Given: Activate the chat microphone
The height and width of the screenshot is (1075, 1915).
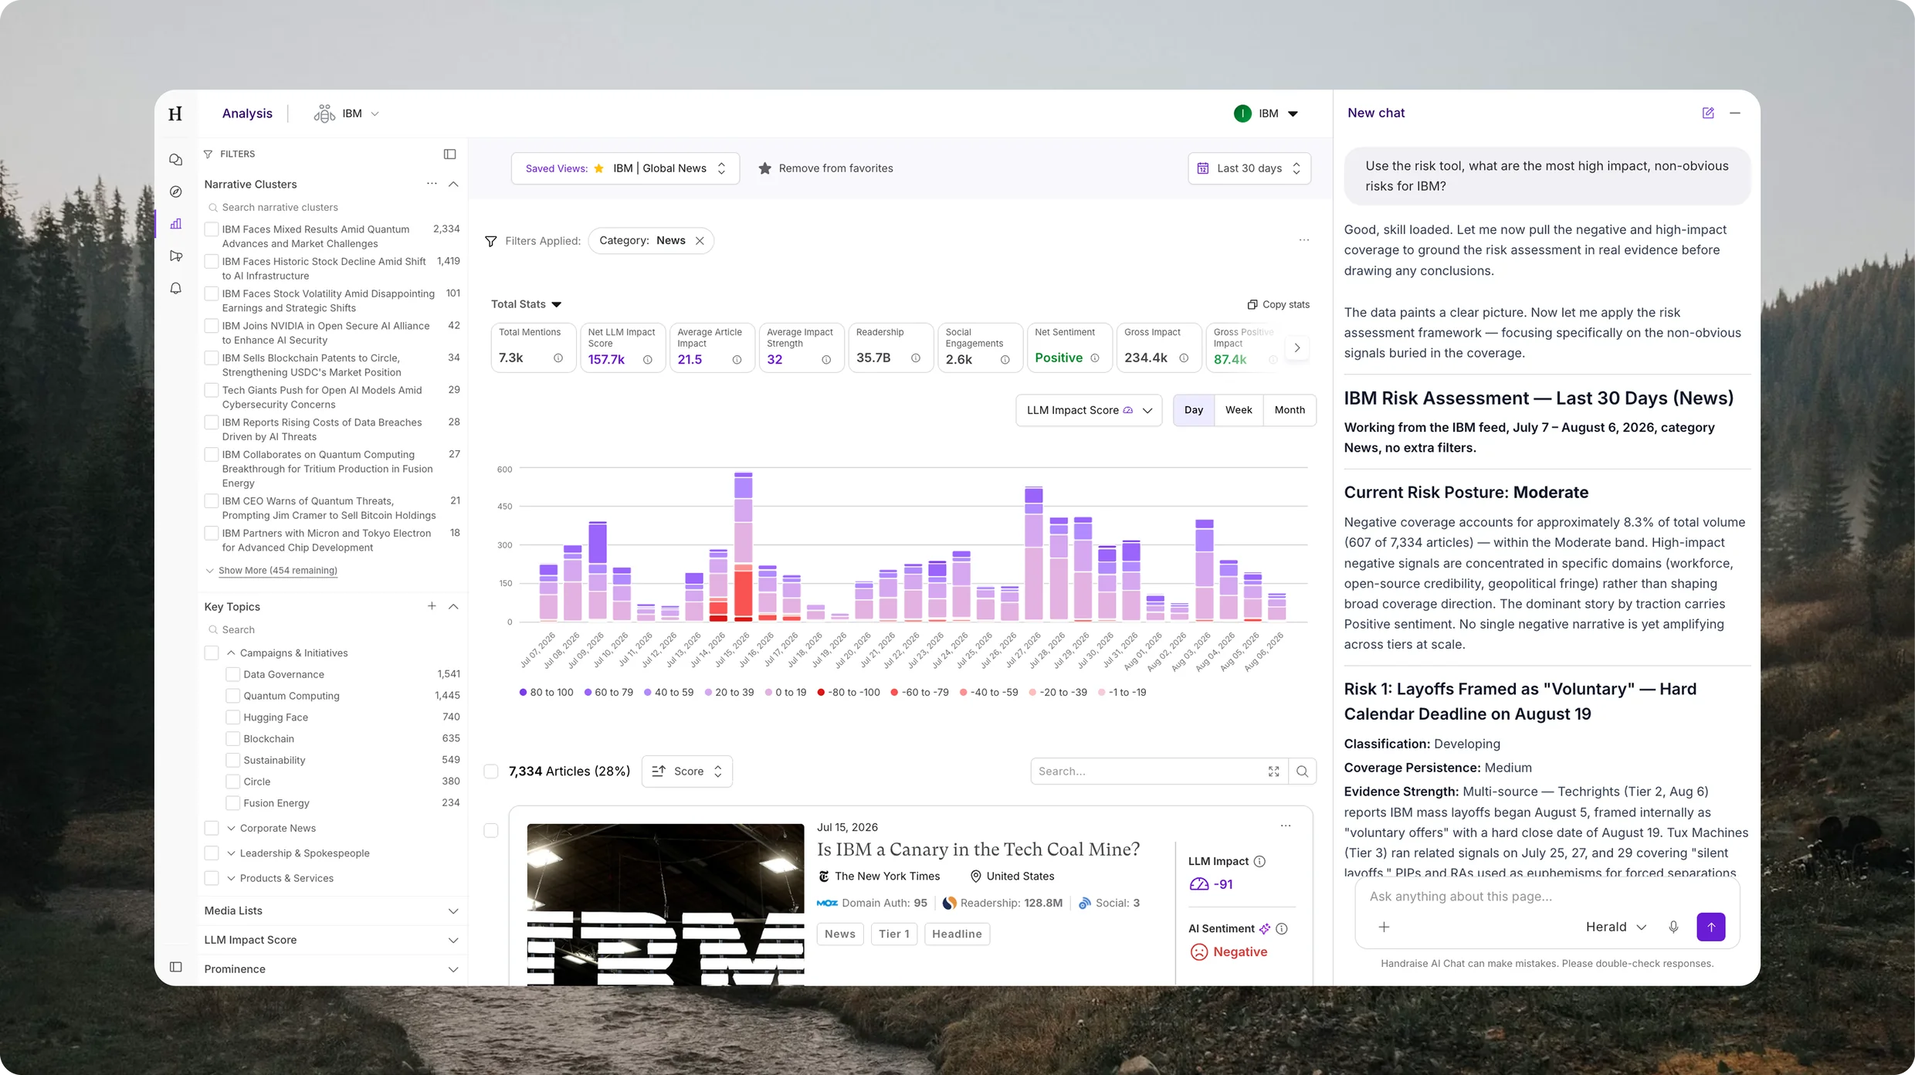Looking at the screenshot, I should [1673, 927].
